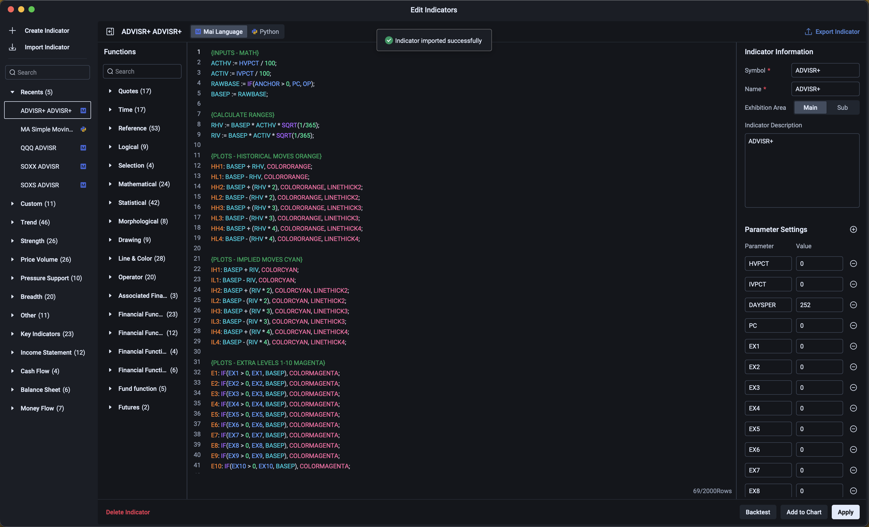
Task: Expand the Statistical functions category
Action: 110,203
